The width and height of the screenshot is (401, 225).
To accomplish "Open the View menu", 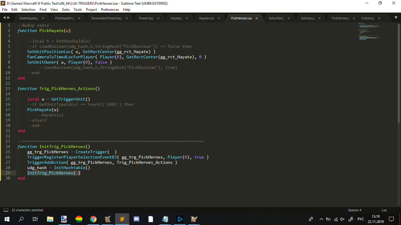I will tap(54, 10).
